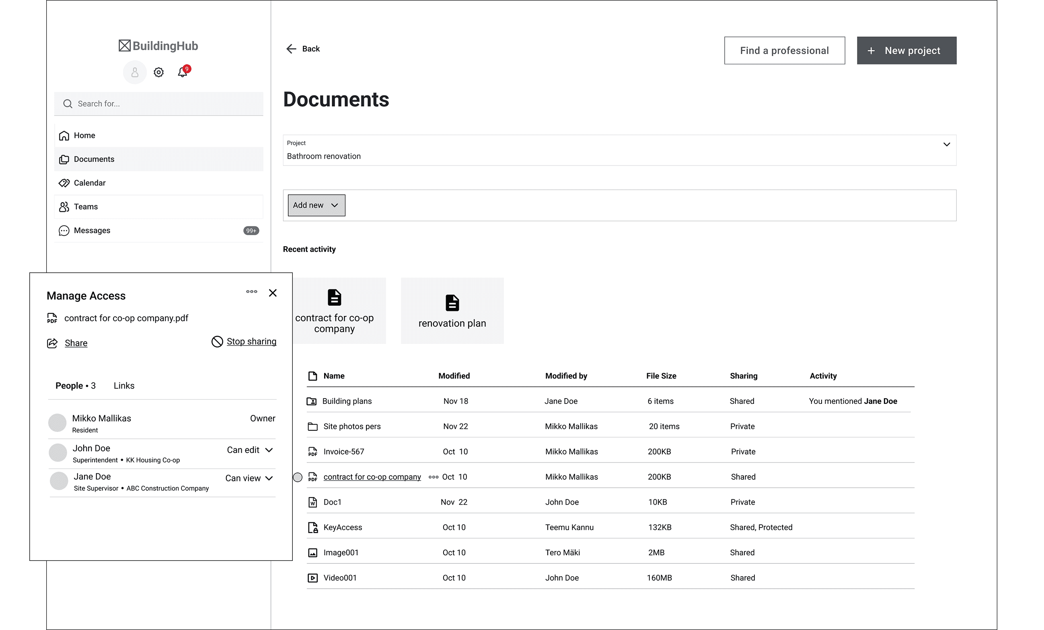The width and height of the screenshot is (1044, 630).
Task: Sort by the File Size column header
Action: 661,376
